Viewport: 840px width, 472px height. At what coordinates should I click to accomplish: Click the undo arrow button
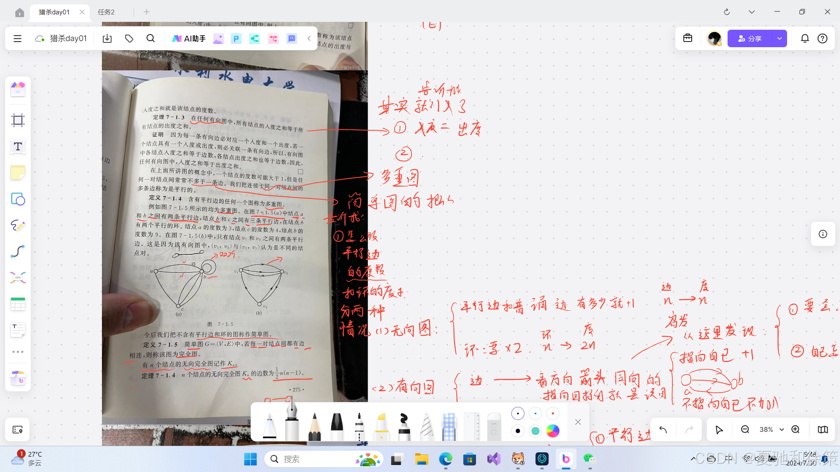(663, 430)
